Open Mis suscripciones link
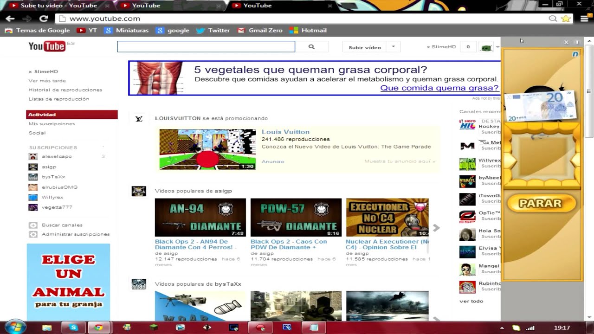The width and height of the screenshot is (594, 334). [x=52, y=124]
